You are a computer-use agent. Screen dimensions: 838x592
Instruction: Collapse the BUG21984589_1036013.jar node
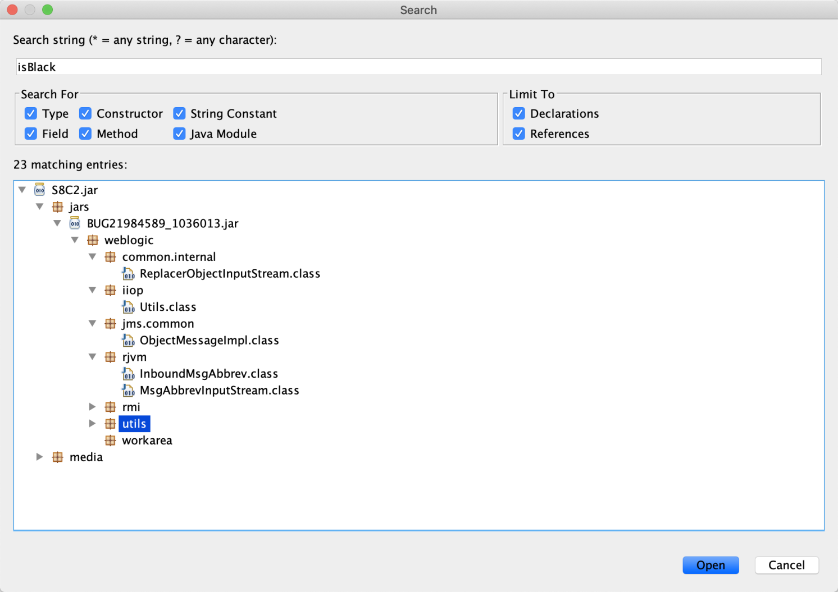(57, 223)
